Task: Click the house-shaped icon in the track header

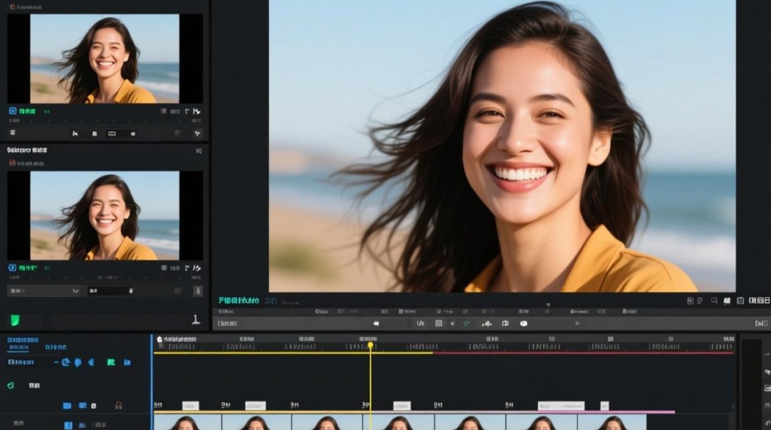Action: click(118, 405)
